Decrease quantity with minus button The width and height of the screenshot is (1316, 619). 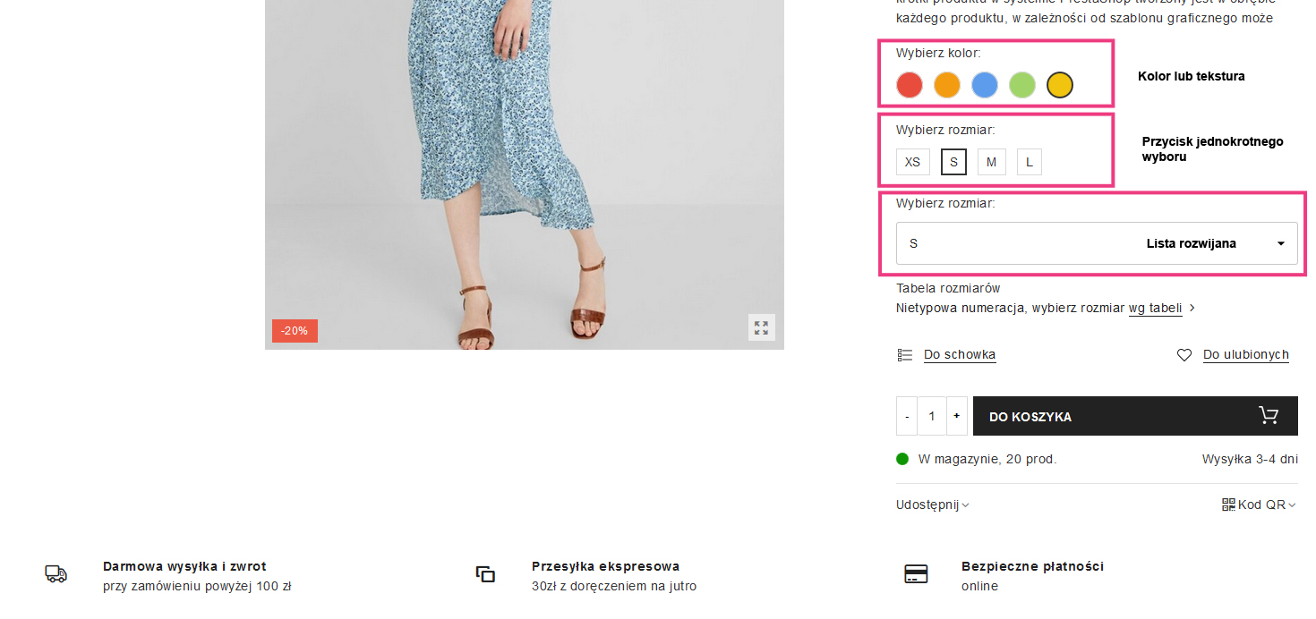click(x=907, y=416)
